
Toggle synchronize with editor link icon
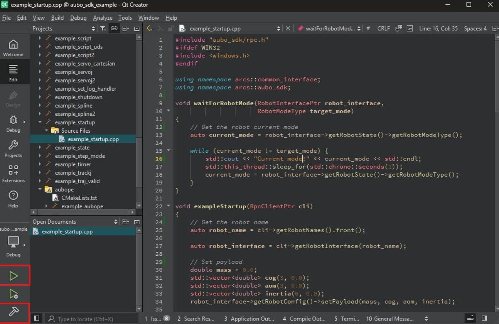pyautogui.click(x=114, y=29)
